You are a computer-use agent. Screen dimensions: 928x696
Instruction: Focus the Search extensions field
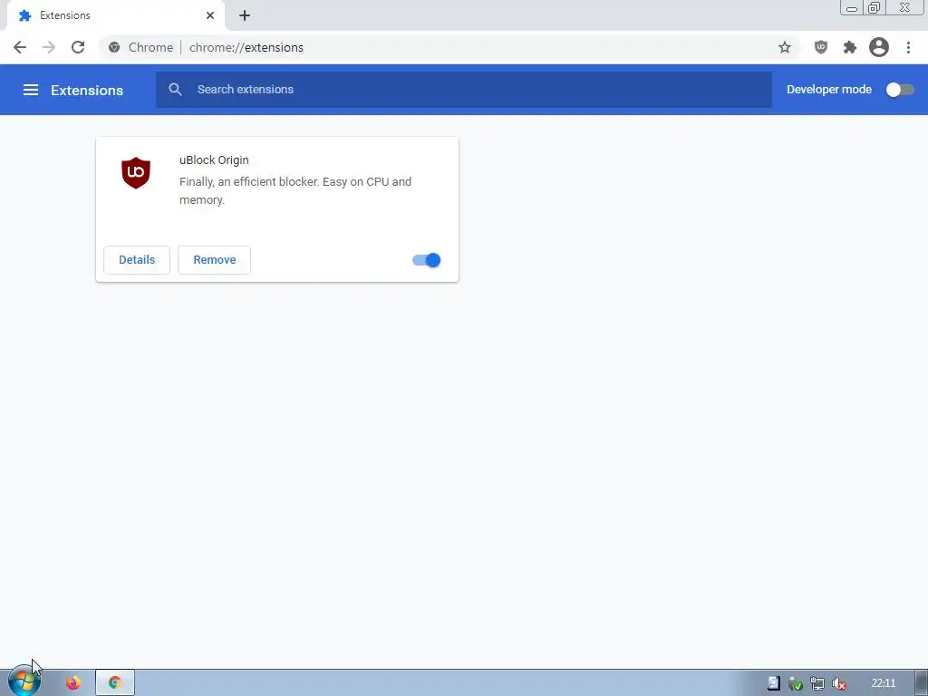(464, 90)
